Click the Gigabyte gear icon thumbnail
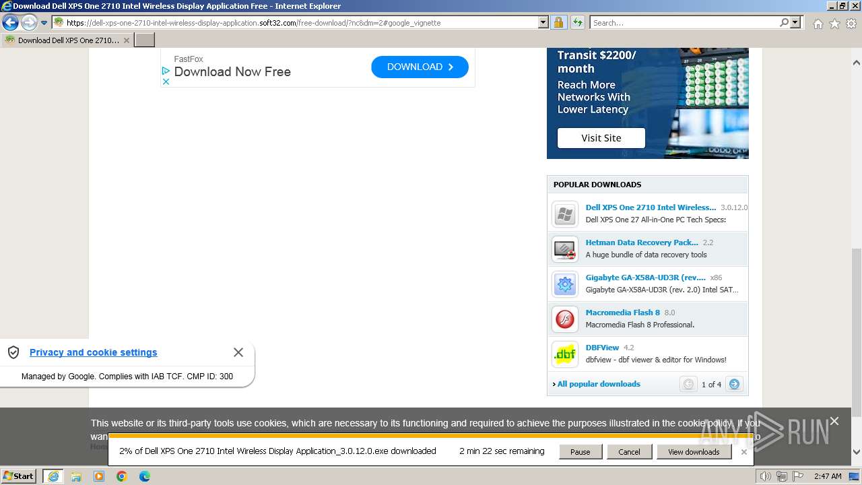 tap(565, 285)
